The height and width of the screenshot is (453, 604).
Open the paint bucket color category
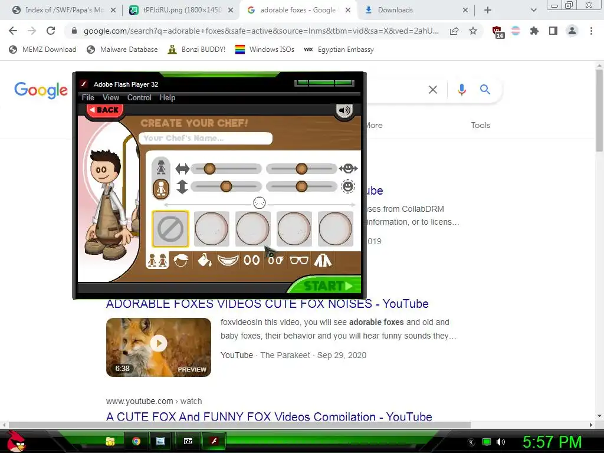205,261
